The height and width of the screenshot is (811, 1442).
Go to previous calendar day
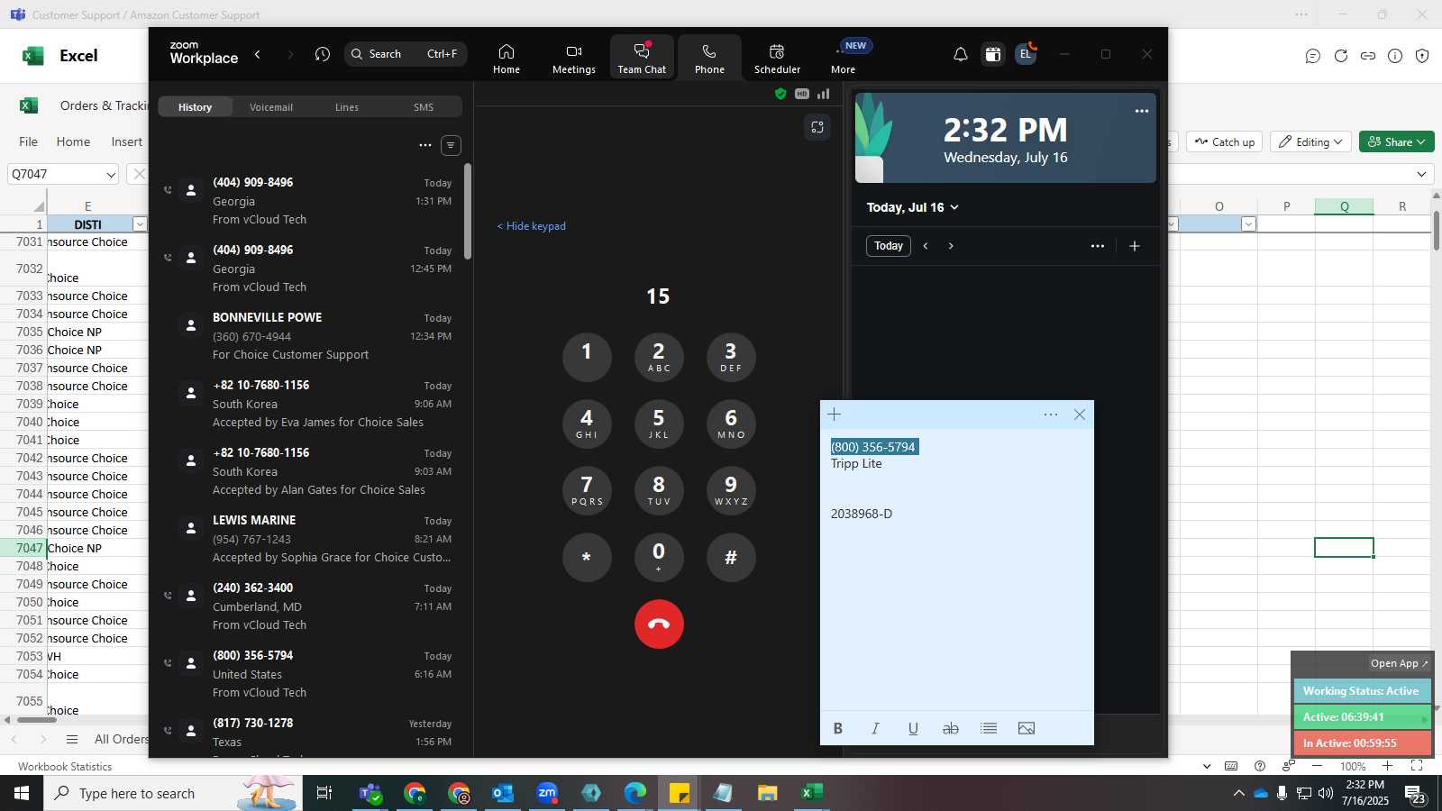click(x=926, y=246)
